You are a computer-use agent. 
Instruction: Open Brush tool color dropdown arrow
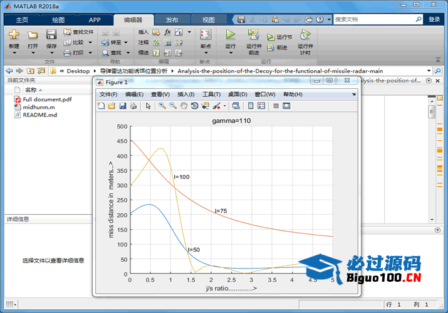pyautogui.click(x=224, y=106)
